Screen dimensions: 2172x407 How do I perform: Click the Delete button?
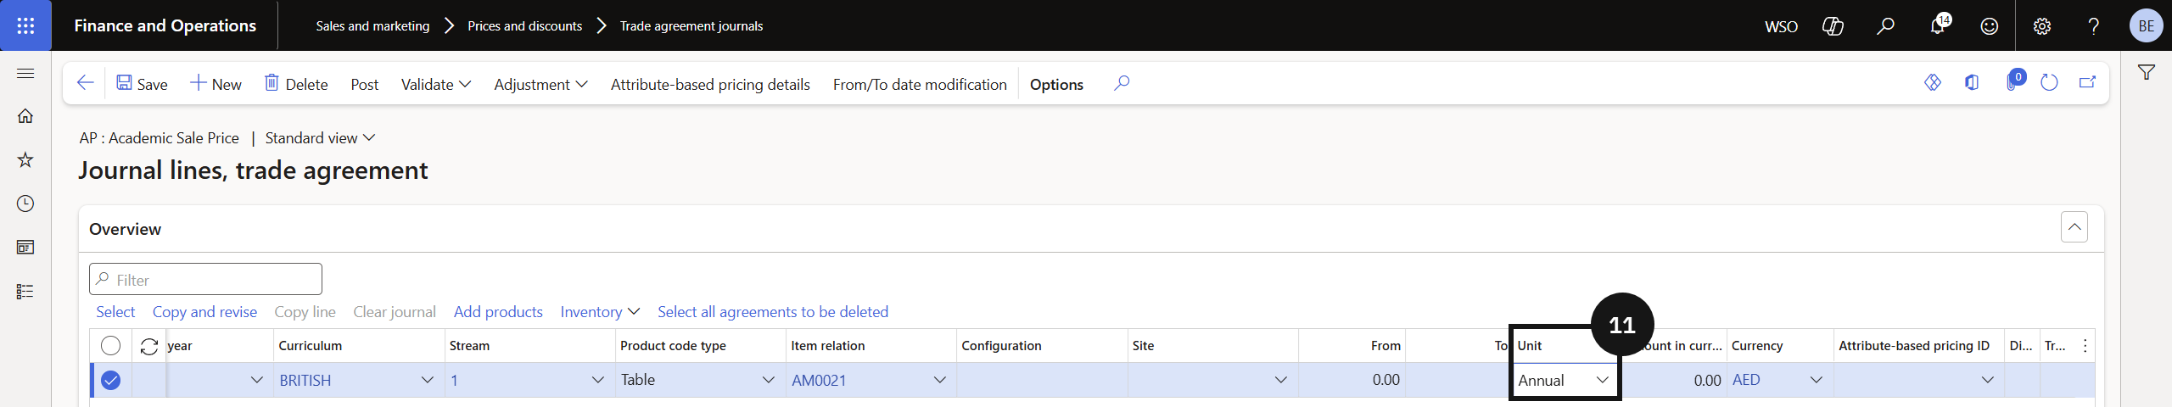pyautogui.click(x=296, y=84)
